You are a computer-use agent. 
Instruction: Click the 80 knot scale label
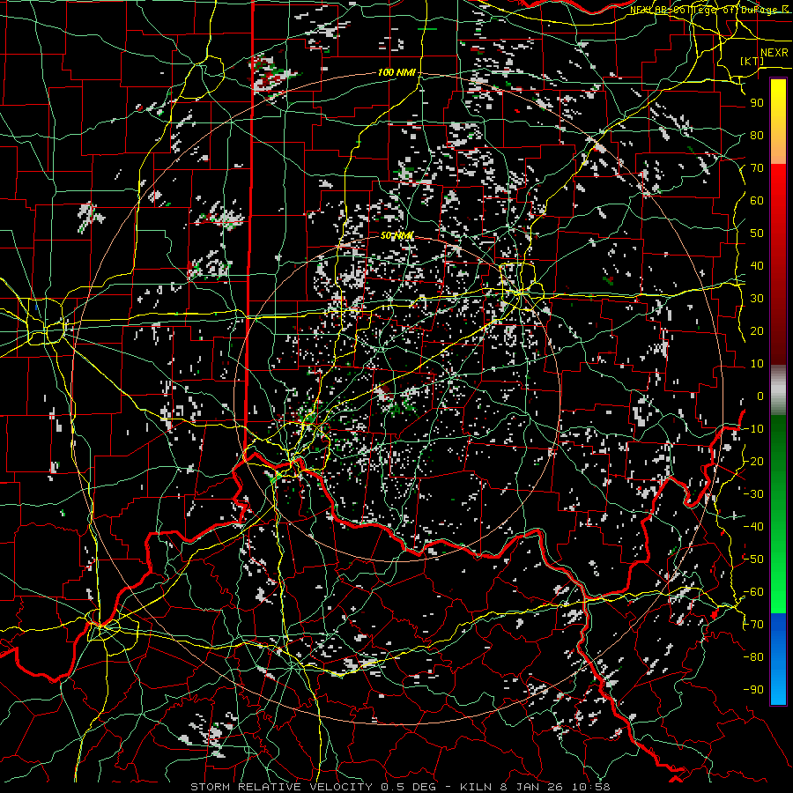coord(757,136)
